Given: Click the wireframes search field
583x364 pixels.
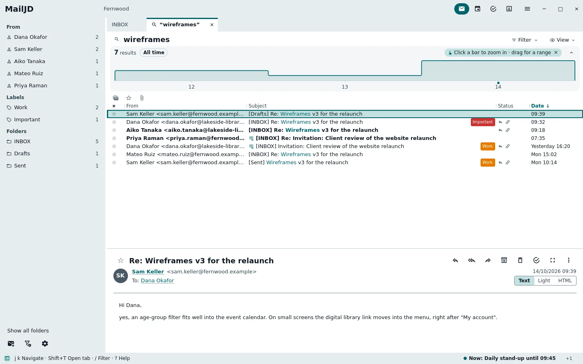Looking at the screenshot, I should pos(147,40).
